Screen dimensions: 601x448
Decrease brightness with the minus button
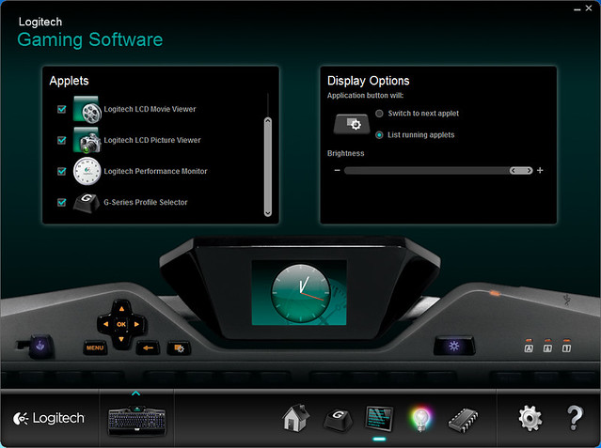[337, 171]
